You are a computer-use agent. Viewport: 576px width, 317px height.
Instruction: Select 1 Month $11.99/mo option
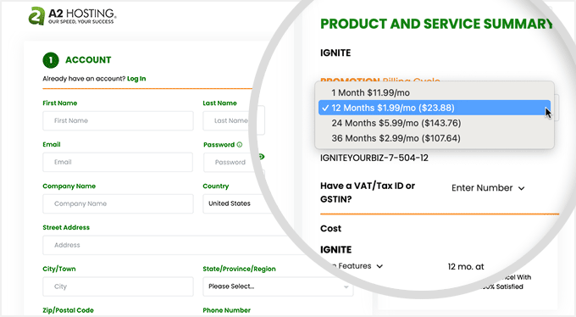click(x=435, y=92)
